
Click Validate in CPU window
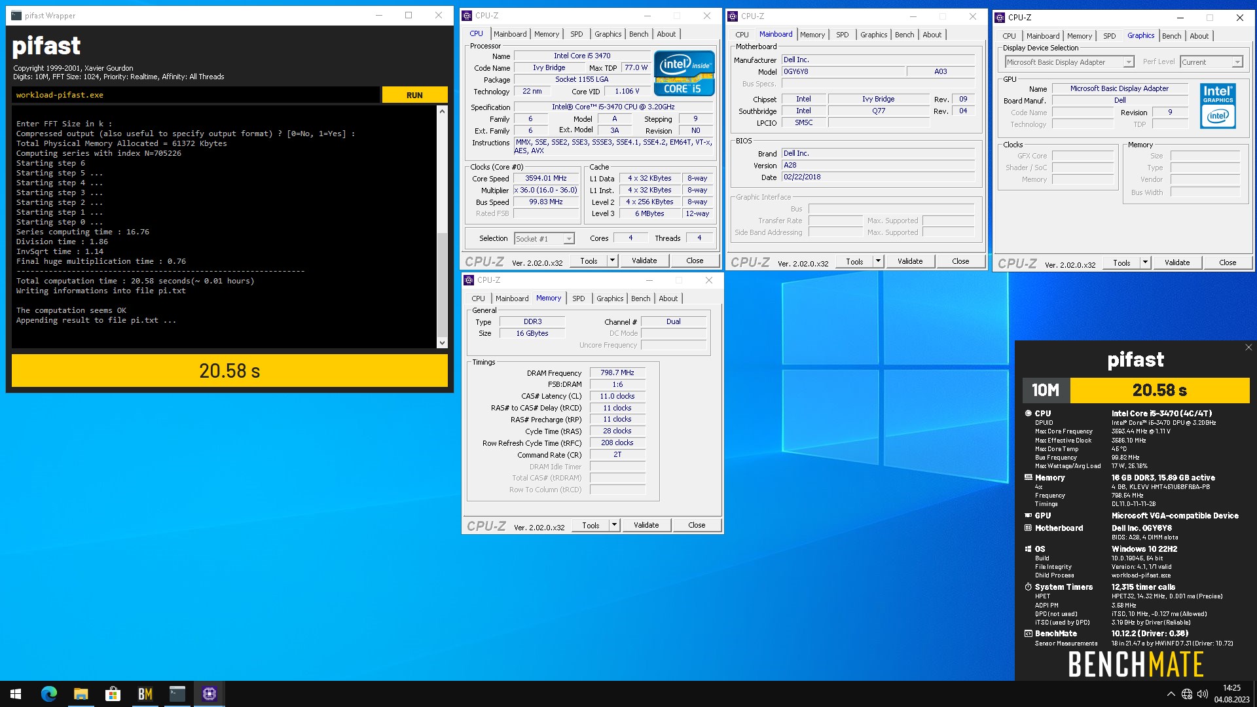point(644,261)
